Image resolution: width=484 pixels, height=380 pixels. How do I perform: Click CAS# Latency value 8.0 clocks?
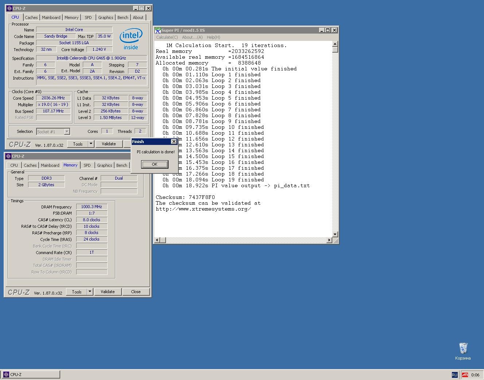[x=92, y=220]
